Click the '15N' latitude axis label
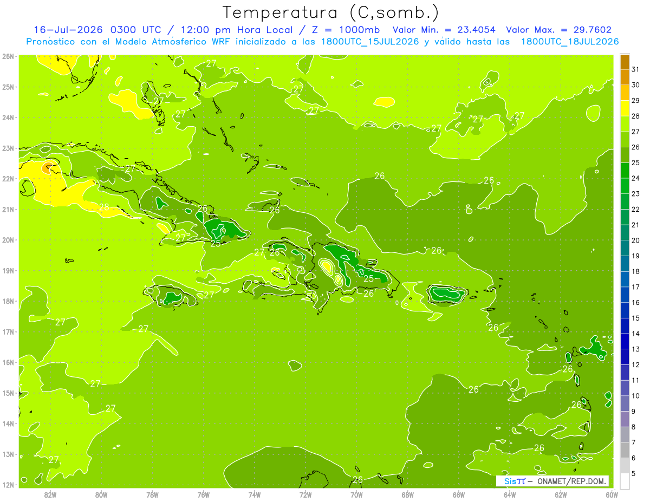Image resolution: width=650 pixels, height=502 pixels. [x=8, y=393]
